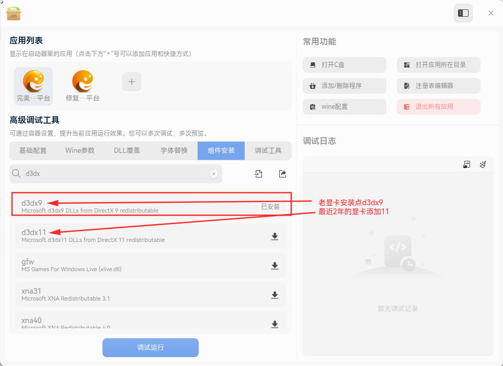This screenshot has height=366, width=503.
Task: Open the 注册表编辑器
Action: pyautogui.click(x=439, y=86)
